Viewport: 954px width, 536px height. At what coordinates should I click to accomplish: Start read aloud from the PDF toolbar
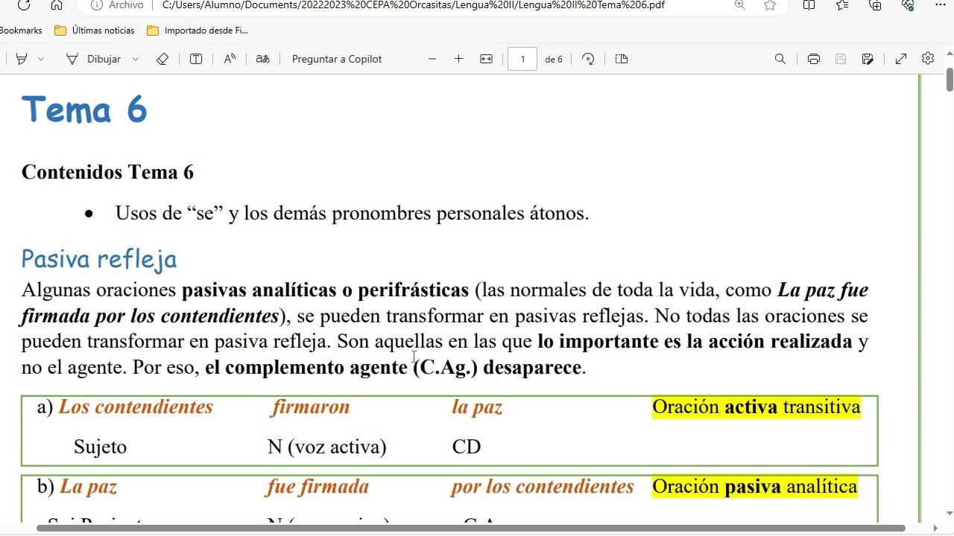(x=230, y=59)
